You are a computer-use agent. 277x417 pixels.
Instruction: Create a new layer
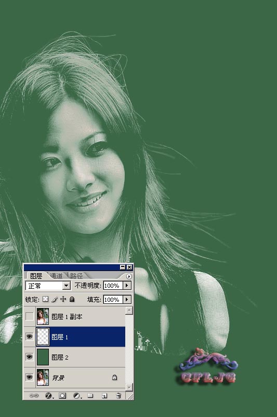pos(104,396)
